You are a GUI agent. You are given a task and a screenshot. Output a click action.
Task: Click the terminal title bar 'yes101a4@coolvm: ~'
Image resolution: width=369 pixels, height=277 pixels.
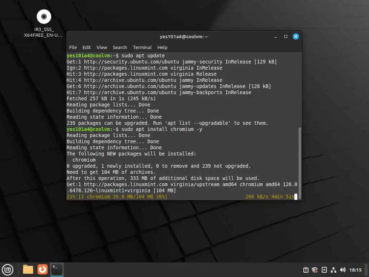183,37
